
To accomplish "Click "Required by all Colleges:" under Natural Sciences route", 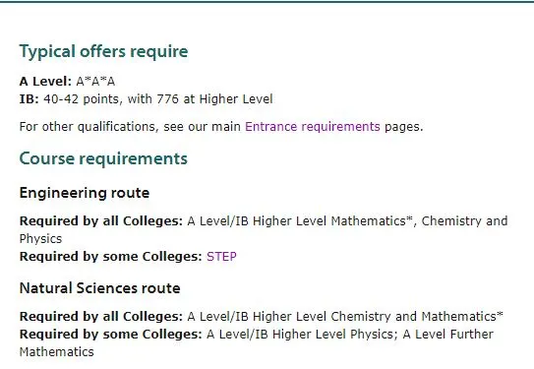I will pos(101,317).
